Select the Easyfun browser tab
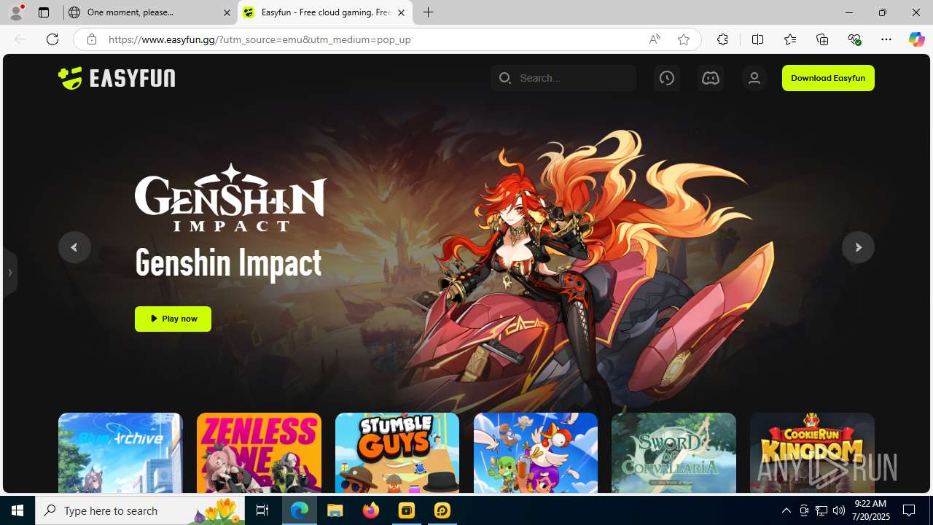Image resolution: width=933 pixels, height=525 pixels. pyautogui.click(x=324, y=12)
